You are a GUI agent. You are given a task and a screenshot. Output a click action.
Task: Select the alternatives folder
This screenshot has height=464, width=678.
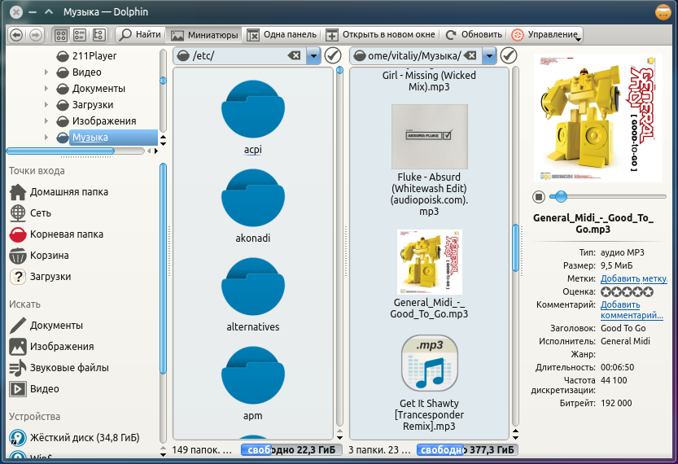[253, 295]
